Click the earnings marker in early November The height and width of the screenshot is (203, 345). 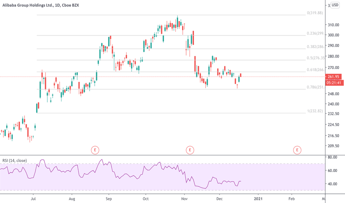pos(190,150)
